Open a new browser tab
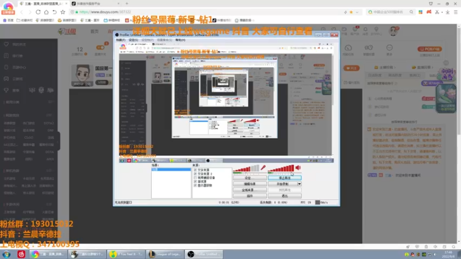Viewport: 461px width, 259px height. pyautogui.click(x=127, y=3)
